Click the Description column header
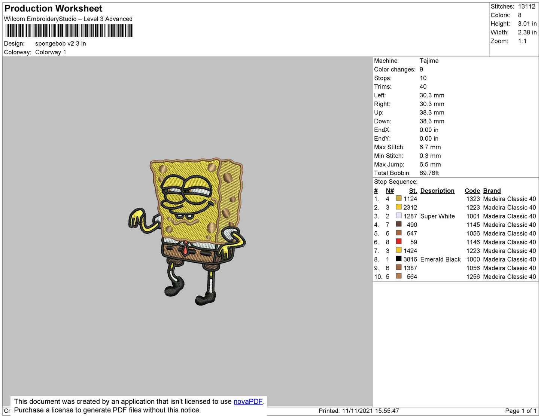 pyautogui.click(x=437, y=190)
